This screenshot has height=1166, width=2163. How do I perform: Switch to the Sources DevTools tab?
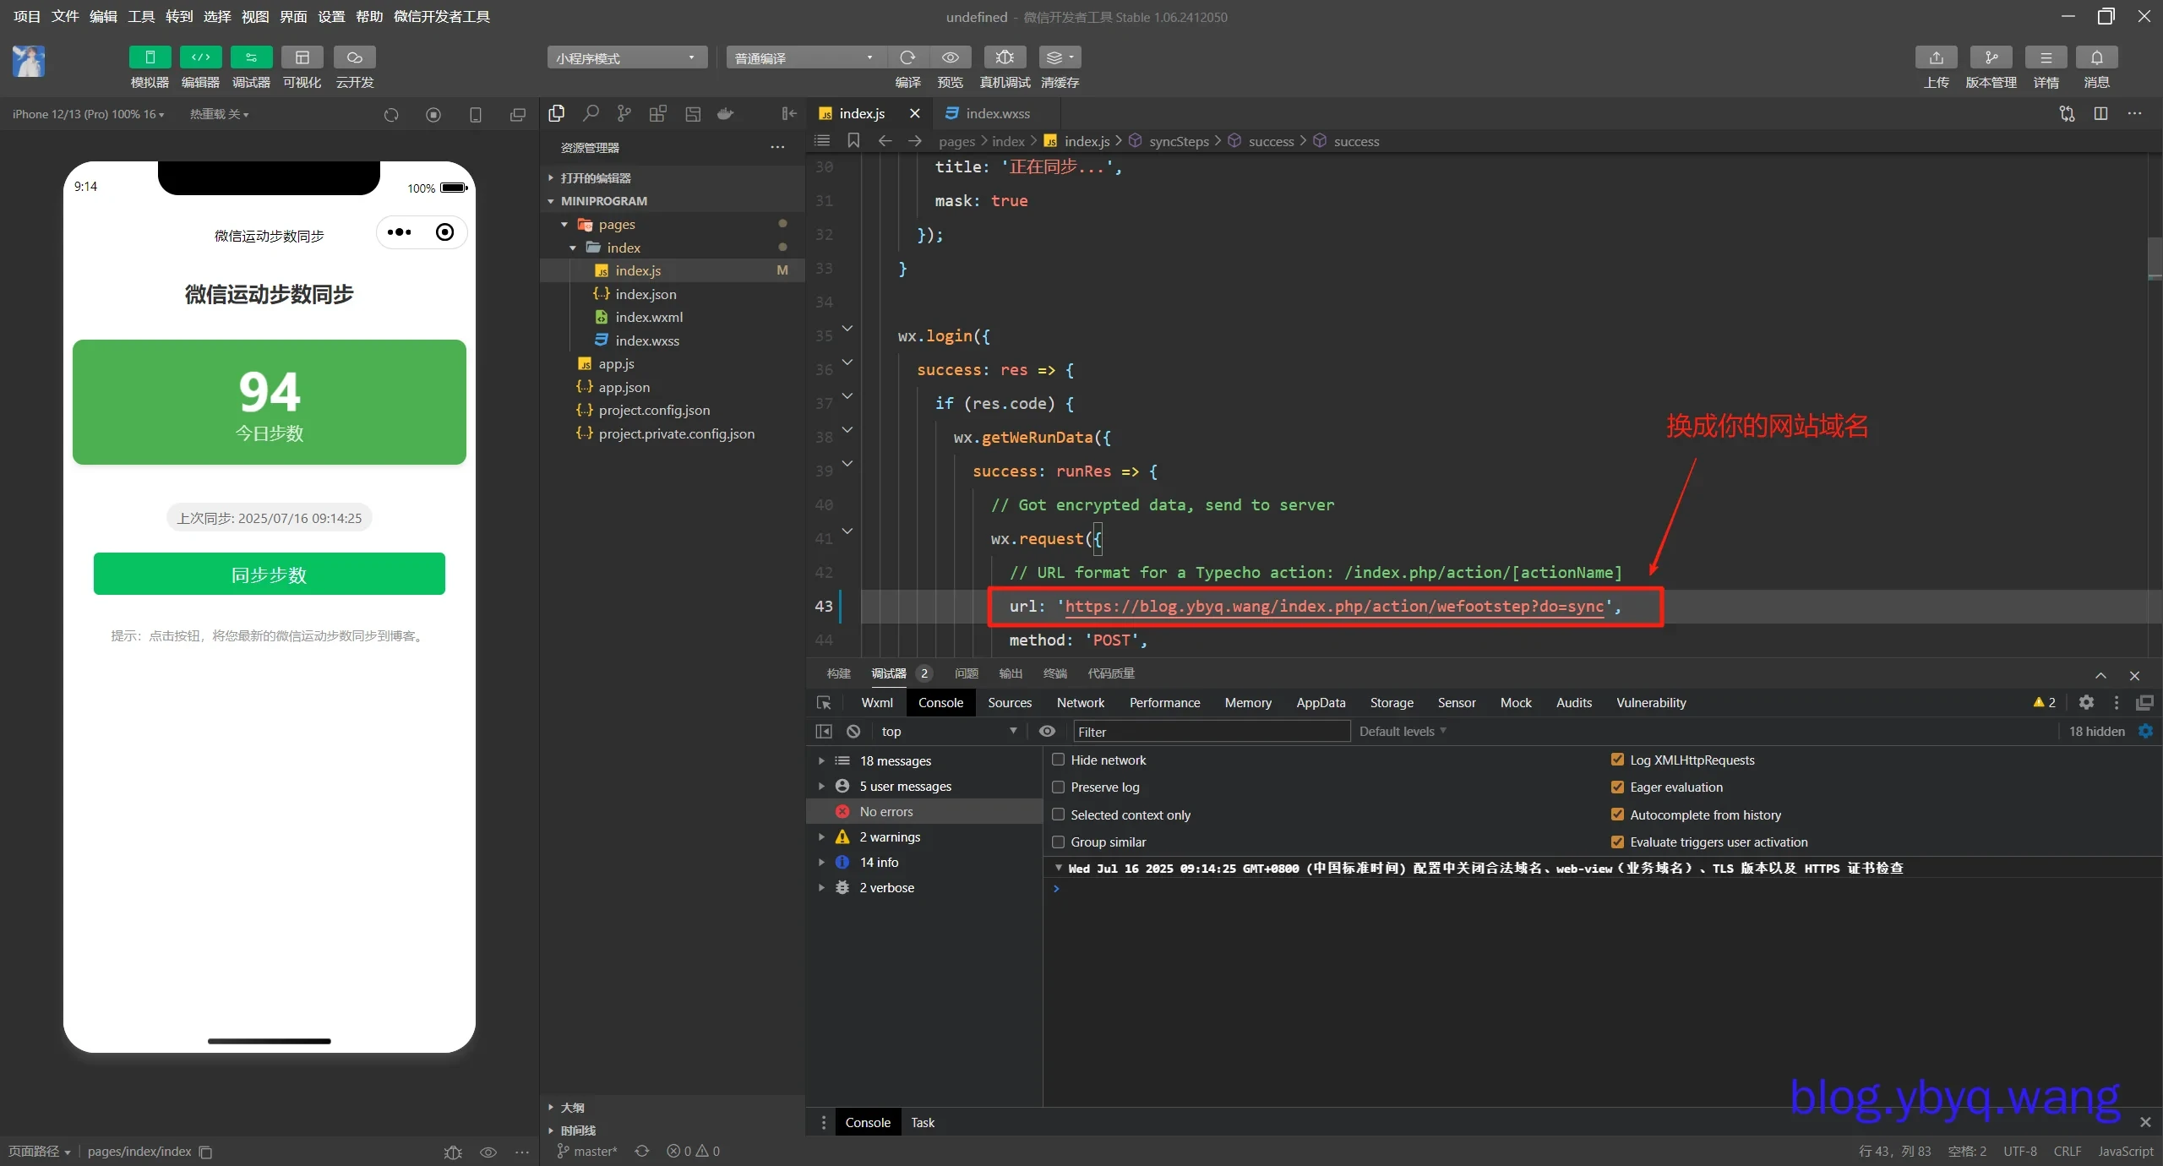(1010, 702)
